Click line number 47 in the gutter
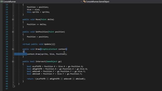Viewport: 162px width, 91px height. click(7, 89)
